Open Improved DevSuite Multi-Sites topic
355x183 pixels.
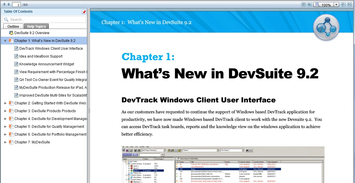point(53,95)
